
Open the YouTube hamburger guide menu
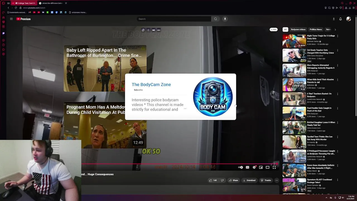(11, 19)
